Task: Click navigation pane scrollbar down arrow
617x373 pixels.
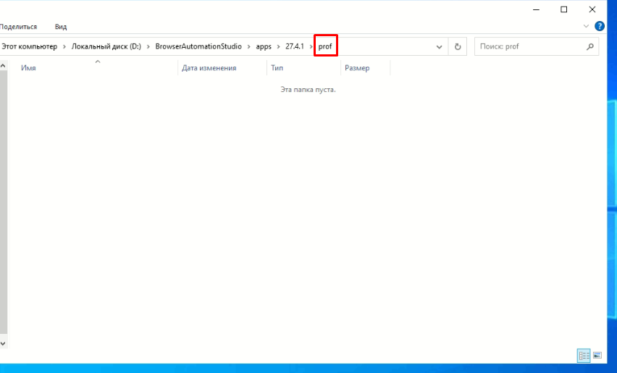Action: point(3,343)
